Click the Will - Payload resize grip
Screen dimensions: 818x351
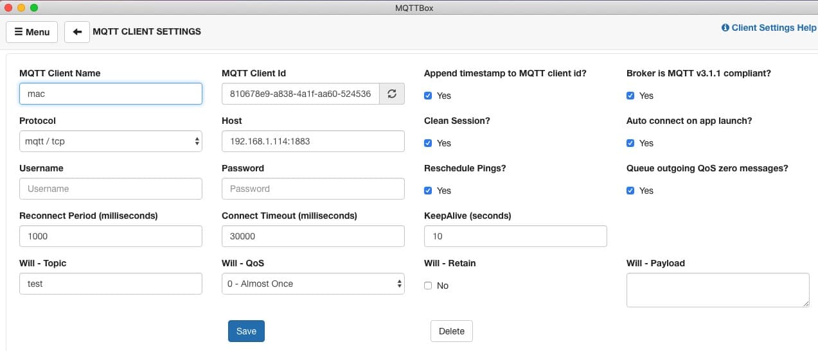(x=805, y=303)
